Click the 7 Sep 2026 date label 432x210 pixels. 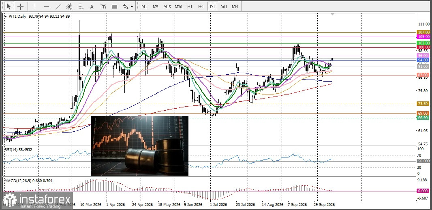298,205
